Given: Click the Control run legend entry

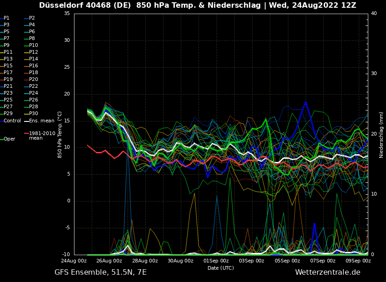Looking at the screenshot, I should [12, 121].
